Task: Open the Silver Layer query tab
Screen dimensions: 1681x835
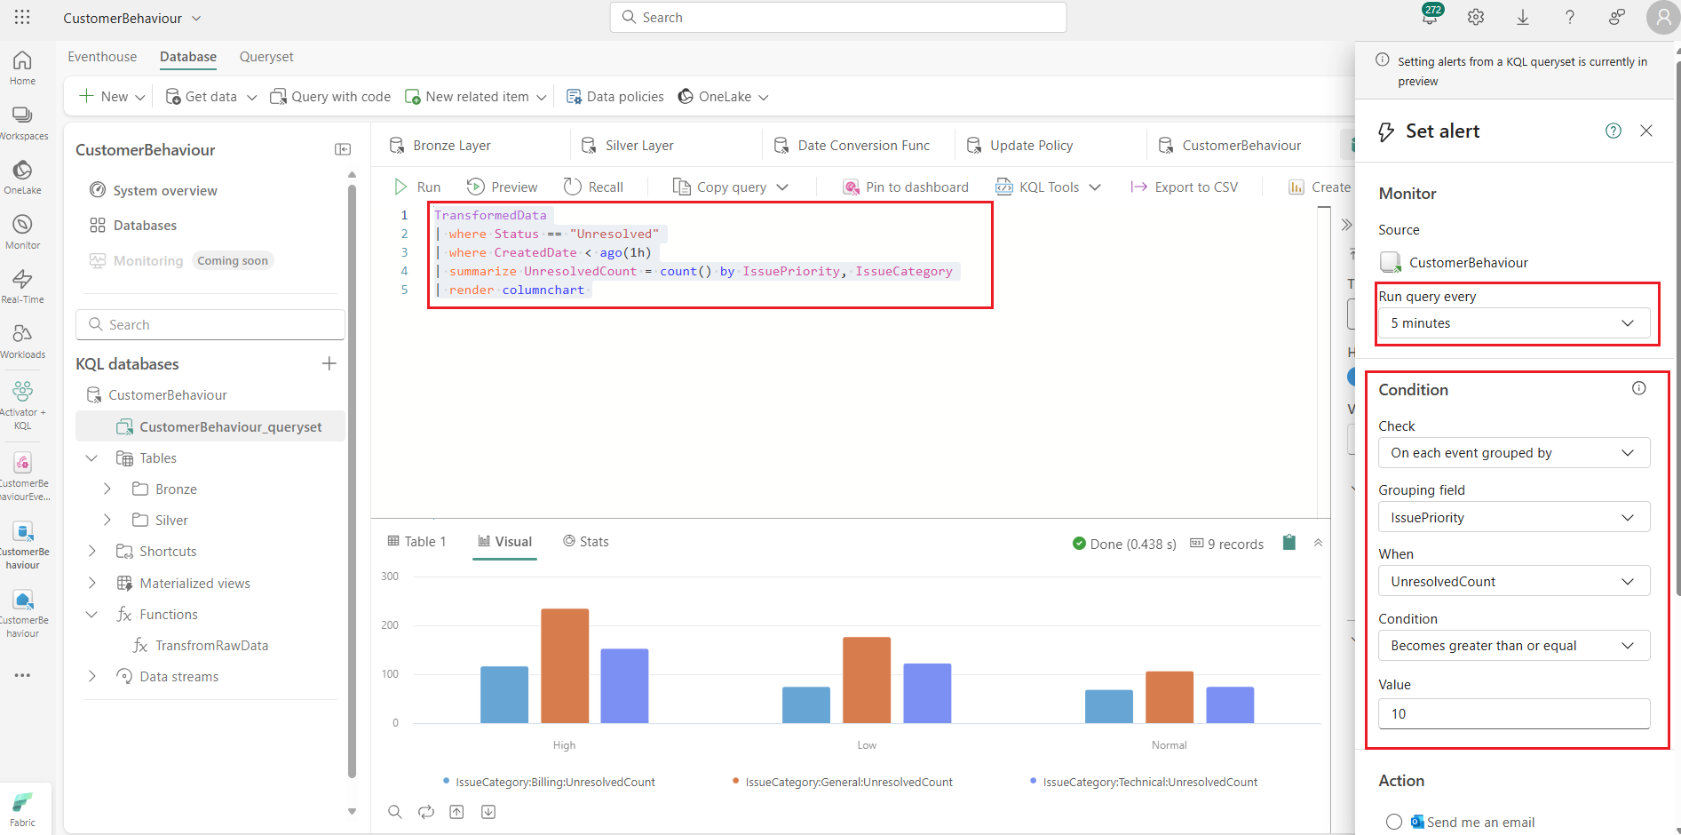Action: coord(628,146)
